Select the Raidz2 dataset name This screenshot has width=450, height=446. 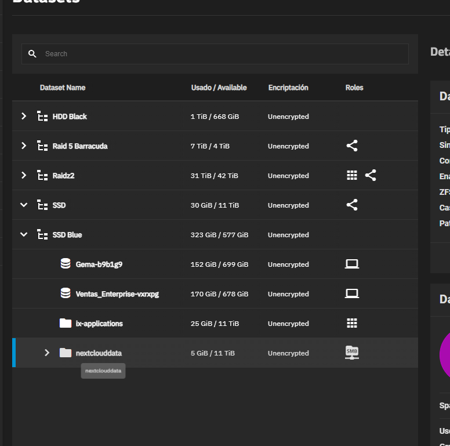[63, 176]
